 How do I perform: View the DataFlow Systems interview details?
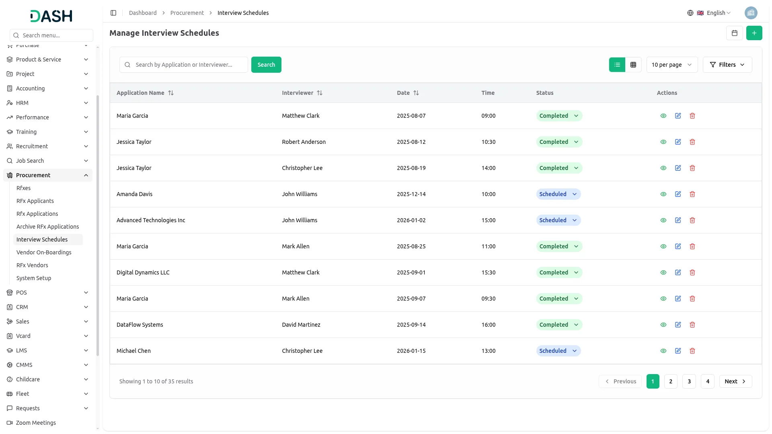[x=663, y=325]
